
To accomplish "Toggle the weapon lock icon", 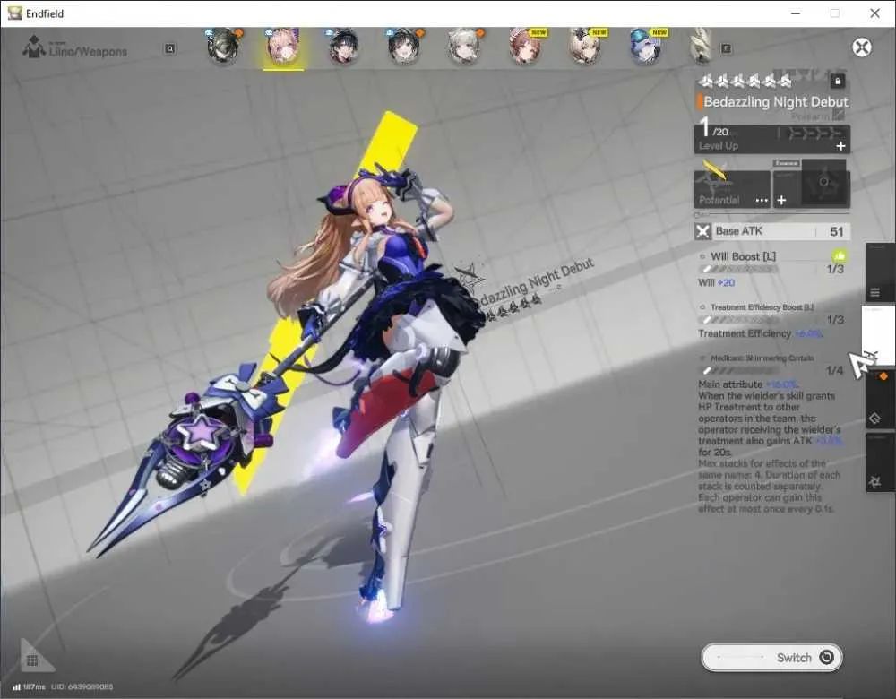I will pos(838,82).
